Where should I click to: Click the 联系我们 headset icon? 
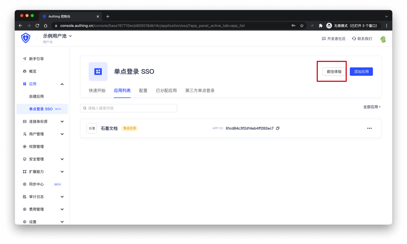[x=354, y=38]
